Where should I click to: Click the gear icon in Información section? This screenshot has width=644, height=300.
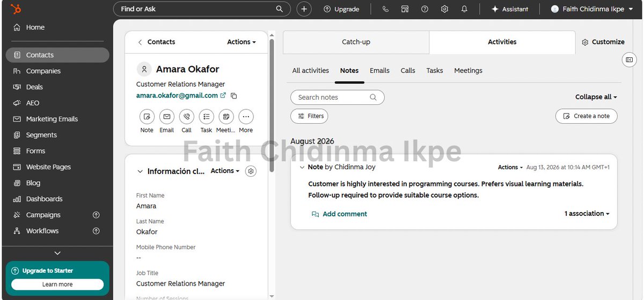coord(251,171)
